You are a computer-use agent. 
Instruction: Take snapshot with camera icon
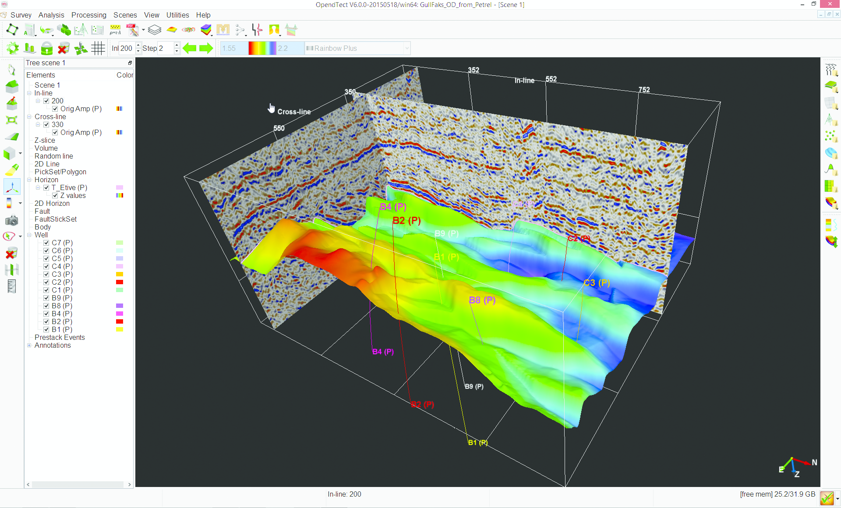click(11, 220)
